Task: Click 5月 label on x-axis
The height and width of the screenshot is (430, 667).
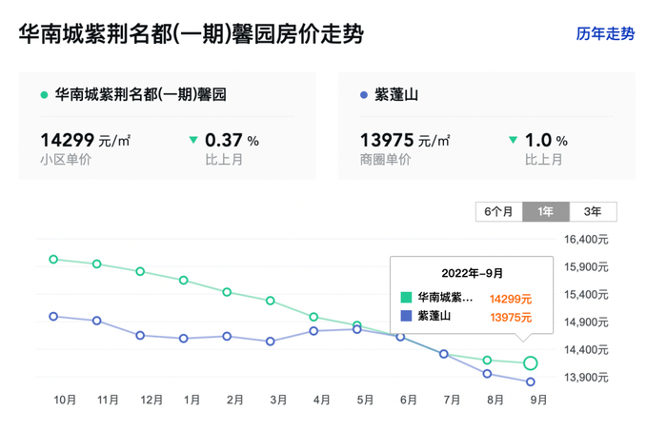Action: (x=365, y=401)
